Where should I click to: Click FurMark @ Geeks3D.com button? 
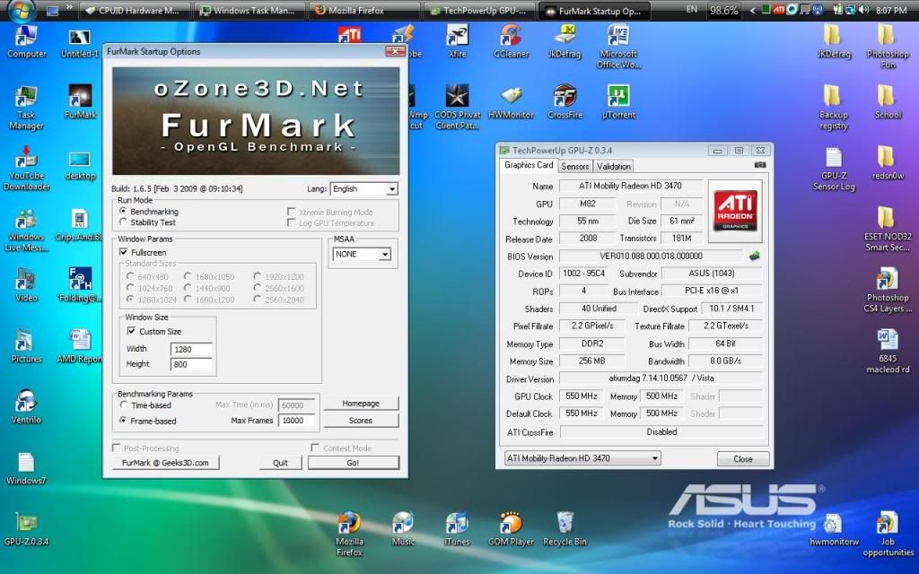165,463
